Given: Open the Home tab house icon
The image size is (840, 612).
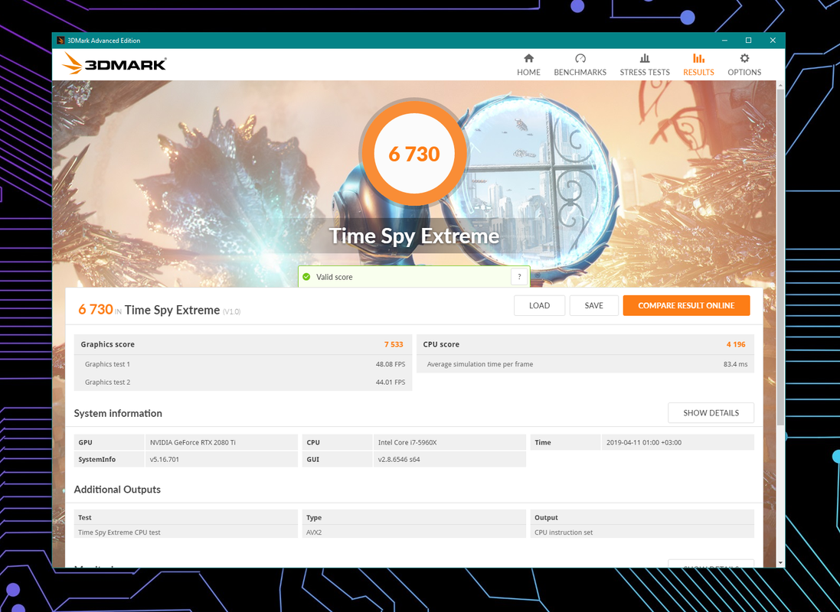Looking at the screenshot, I should tap(528, 58).
